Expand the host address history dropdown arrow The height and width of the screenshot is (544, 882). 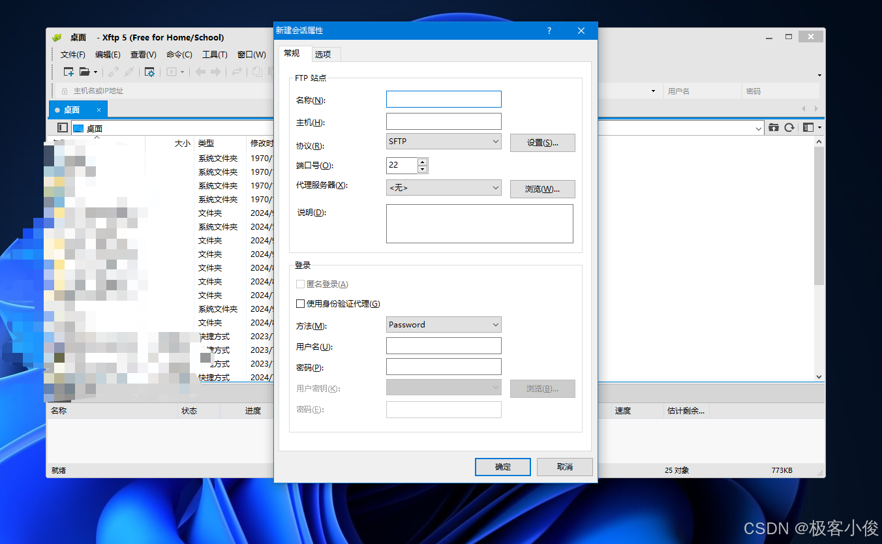(x=653, y=91)
